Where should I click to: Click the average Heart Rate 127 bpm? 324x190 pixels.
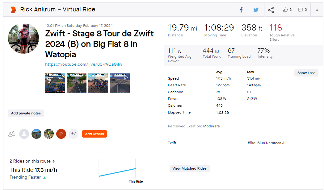(x=223, y=85)
